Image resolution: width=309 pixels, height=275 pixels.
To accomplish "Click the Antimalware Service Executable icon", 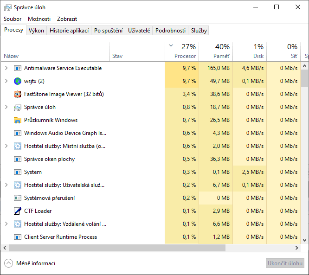I will click(x=18, y=68).
